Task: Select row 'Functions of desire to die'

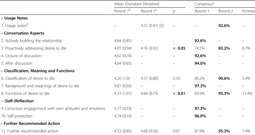Action: (x=128, y=93)
